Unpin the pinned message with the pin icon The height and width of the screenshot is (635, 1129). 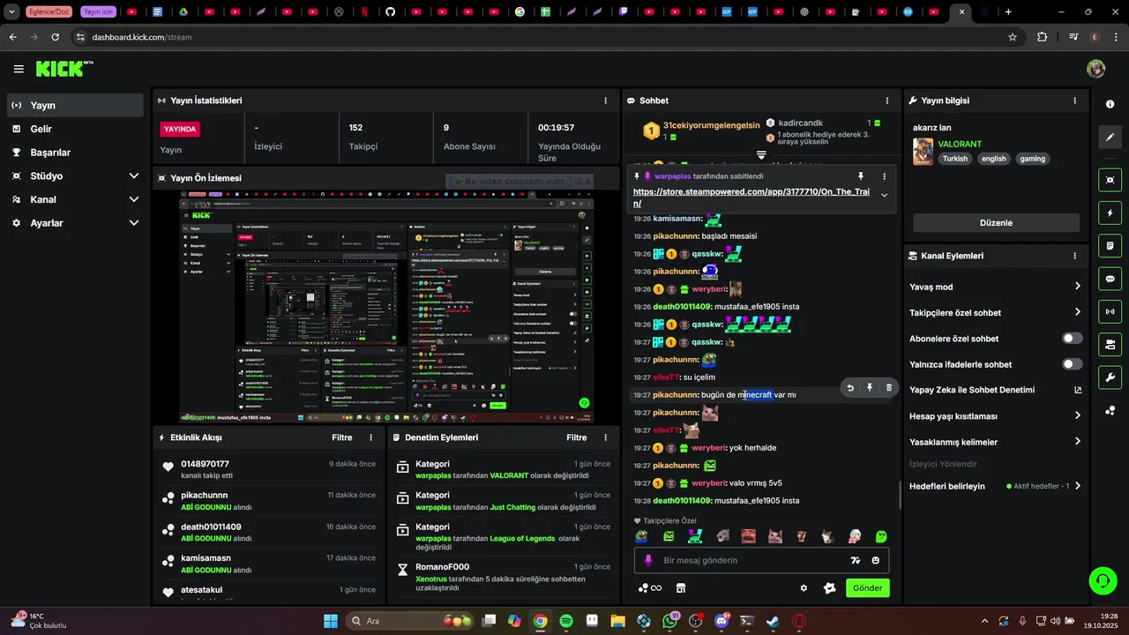(x=861, y=176)
